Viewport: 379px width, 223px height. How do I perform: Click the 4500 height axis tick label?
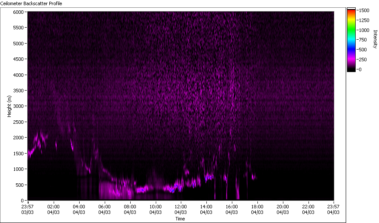click(18, 59)
